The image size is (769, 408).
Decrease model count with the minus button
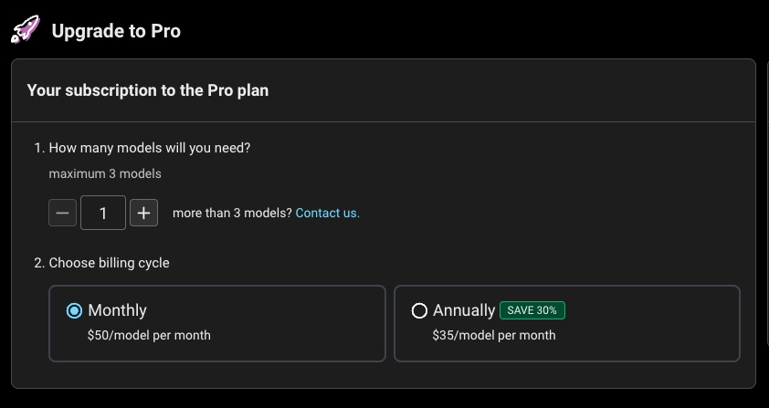point(62,213)
